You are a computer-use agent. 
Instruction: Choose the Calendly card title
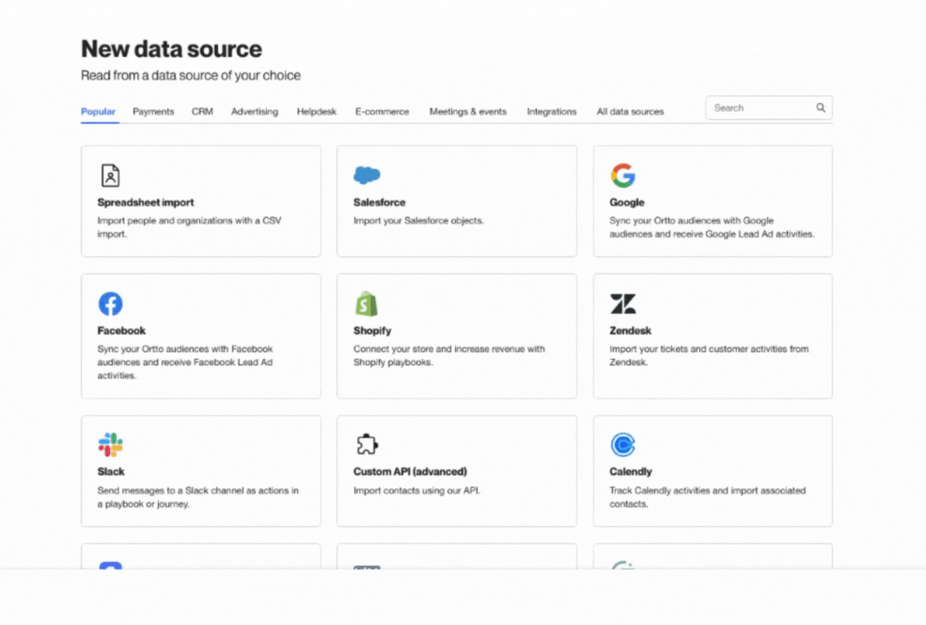tap(631, 472)
